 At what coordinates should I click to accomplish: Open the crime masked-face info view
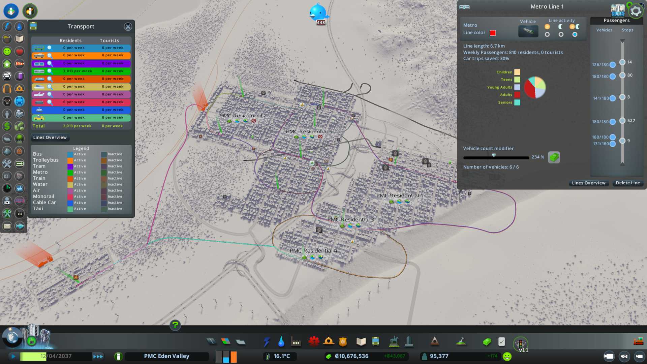click(x=7, y=101)
